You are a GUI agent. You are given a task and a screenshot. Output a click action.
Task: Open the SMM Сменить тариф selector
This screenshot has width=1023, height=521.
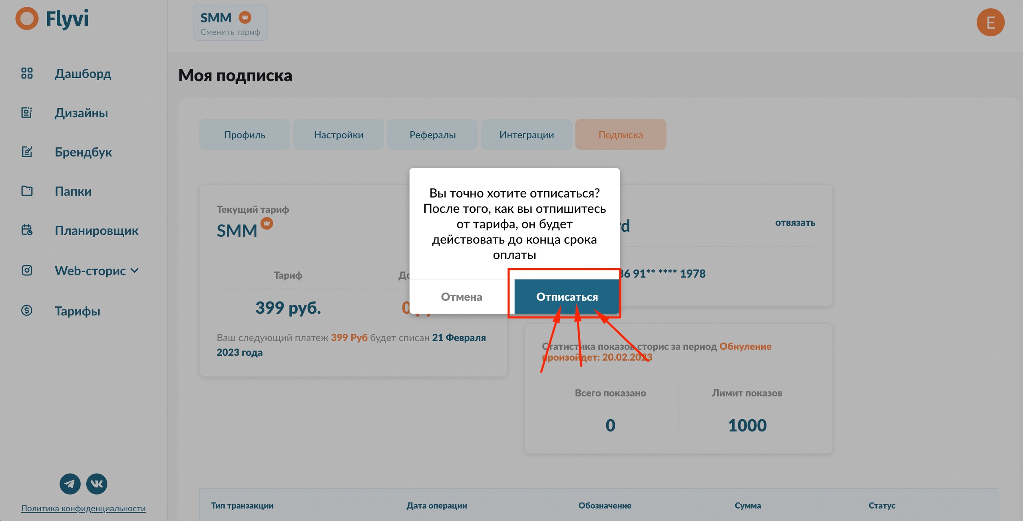click(x=230, y=23)
